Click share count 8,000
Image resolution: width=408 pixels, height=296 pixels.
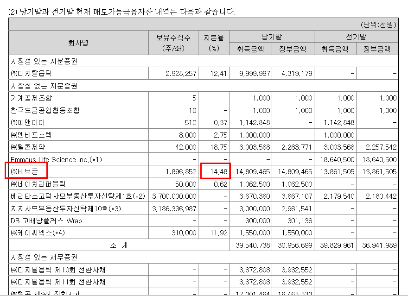(x=188, y=135)
